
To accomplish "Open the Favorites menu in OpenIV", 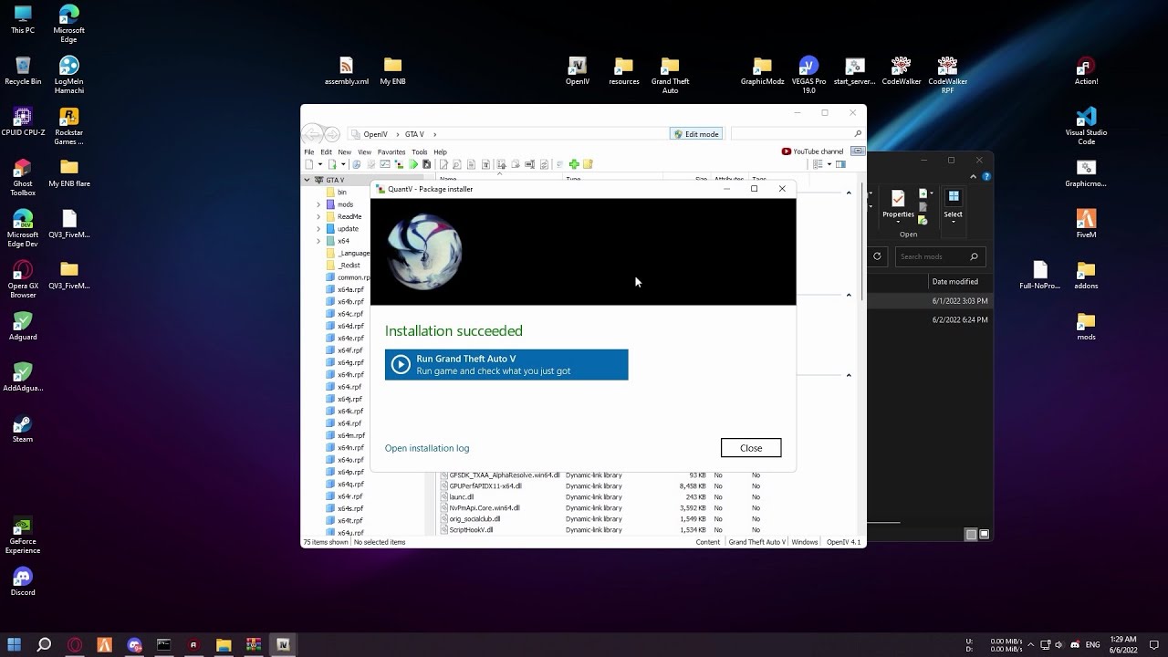I will pos(391,152).
